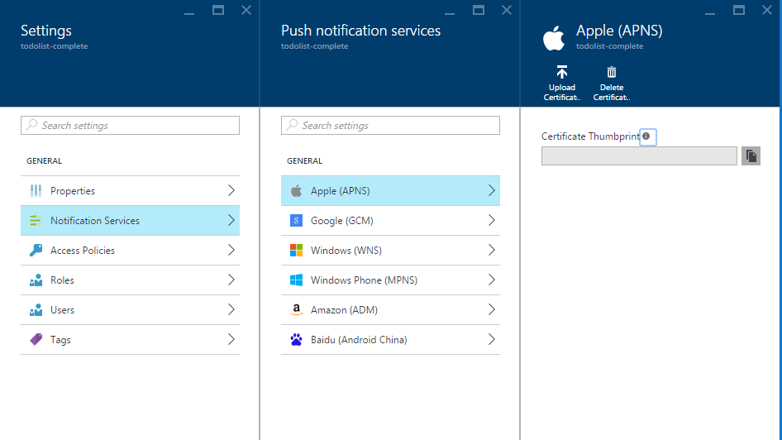The width and height of the screenshot is (782, 440).
Task: Click search magnifier in Push notification blade
Action: tap(293, 125)
